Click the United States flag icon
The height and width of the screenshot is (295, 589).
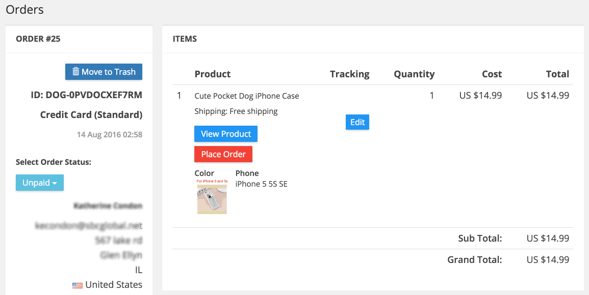point(78,285)
